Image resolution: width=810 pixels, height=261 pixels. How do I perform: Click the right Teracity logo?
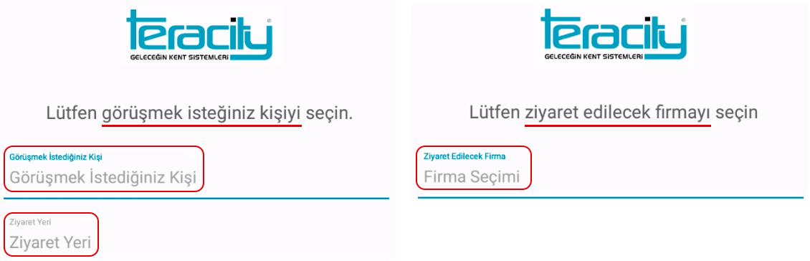click(614, 34)
